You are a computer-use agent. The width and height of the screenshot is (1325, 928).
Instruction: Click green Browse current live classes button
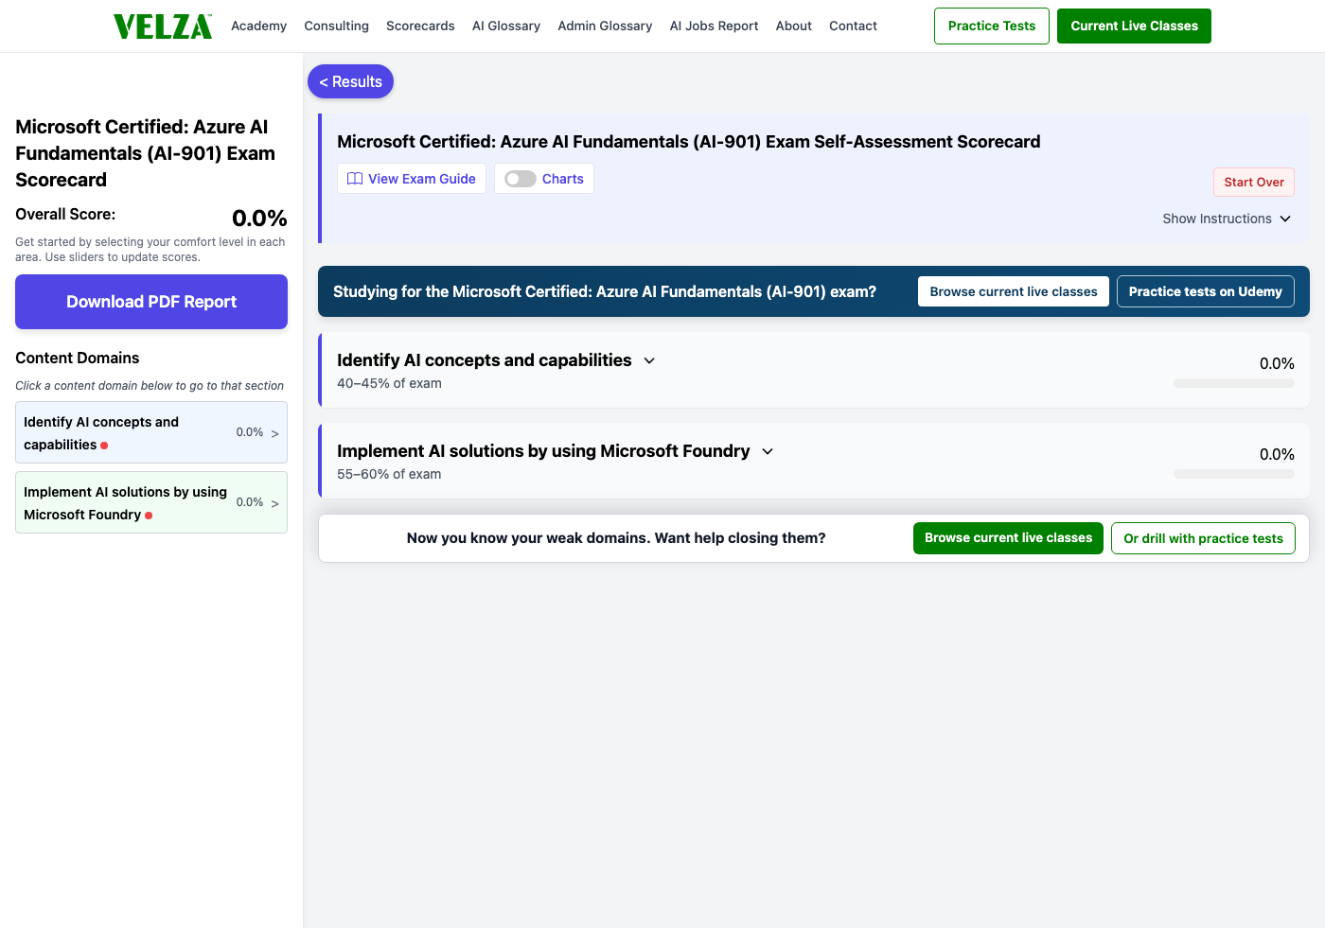[1008, 538]
